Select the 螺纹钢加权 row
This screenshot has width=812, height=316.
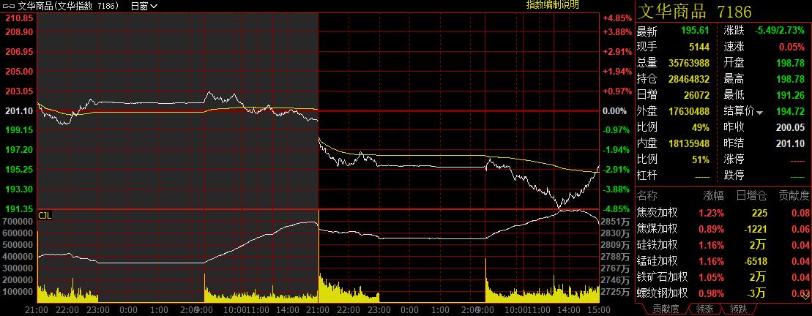723,293
